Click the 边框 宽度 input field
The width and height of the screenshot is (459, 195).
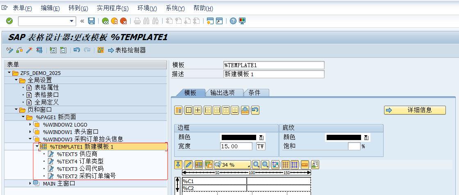[236, 146]
